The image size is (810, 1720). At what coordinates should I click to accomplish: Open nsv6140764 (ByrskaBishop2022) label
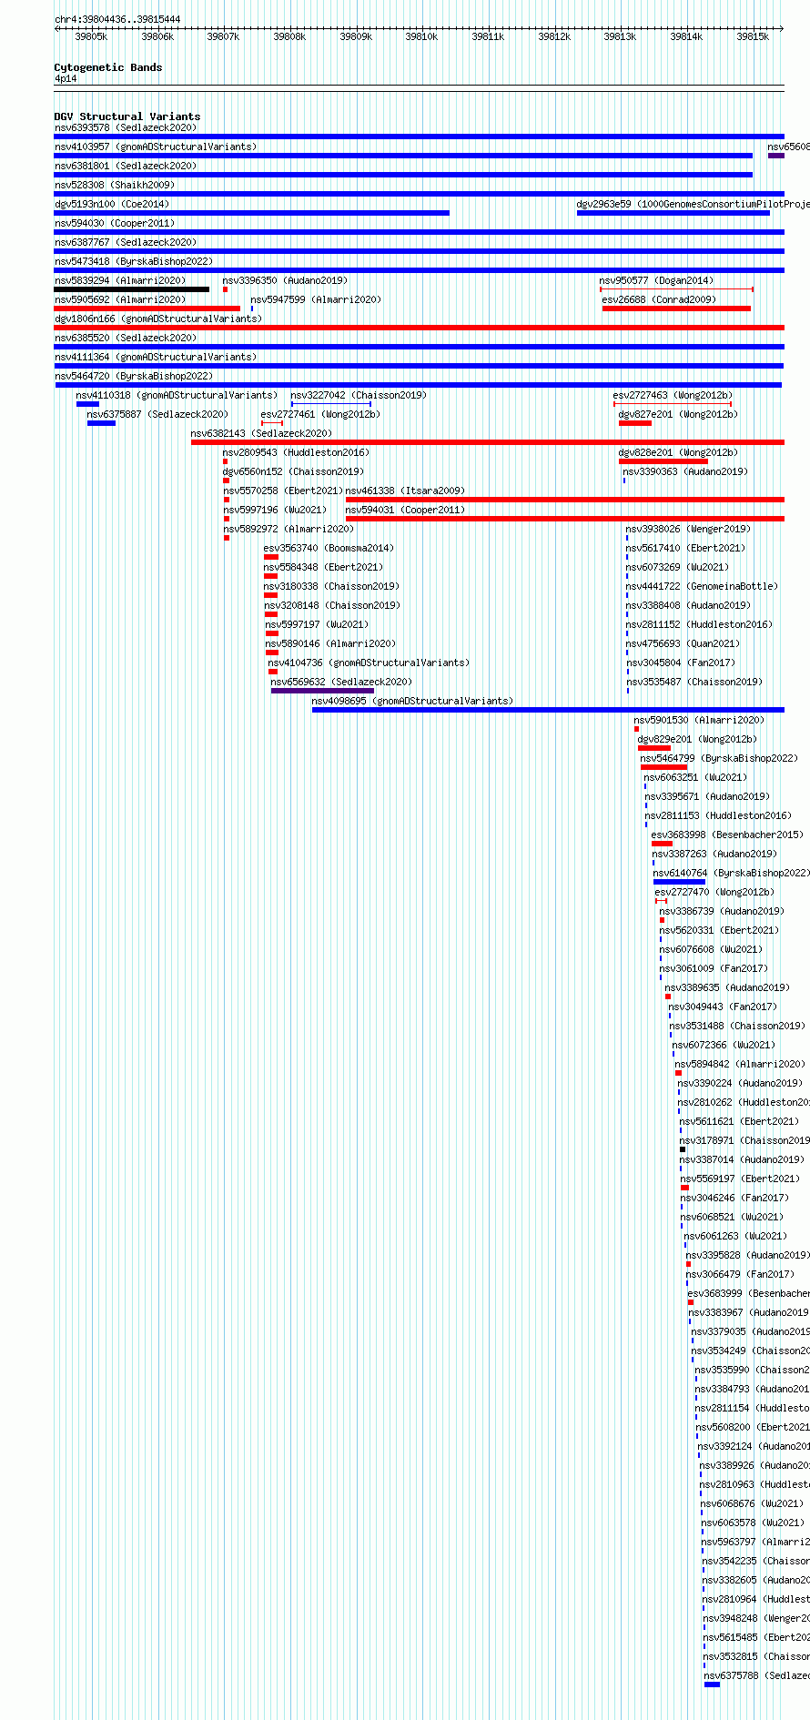(x=732, y=873)
